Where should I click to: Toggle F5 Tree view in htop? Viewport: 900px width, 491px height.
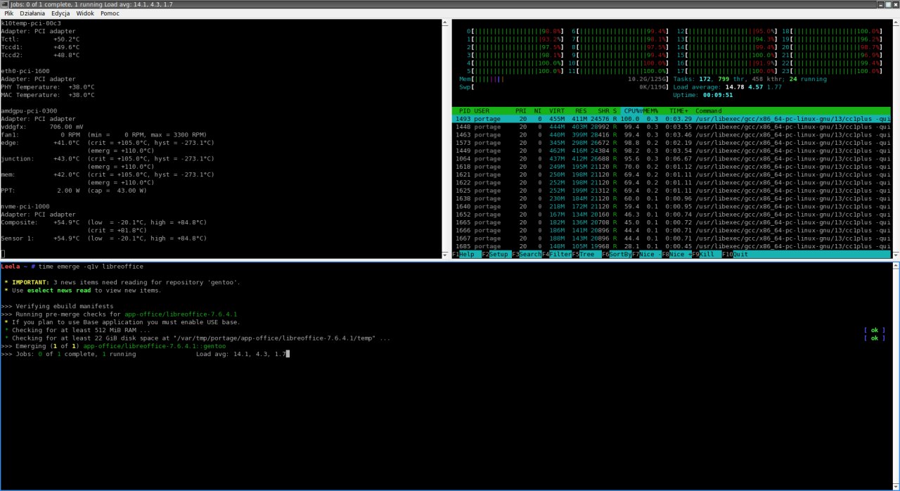[x=589, y=255]
